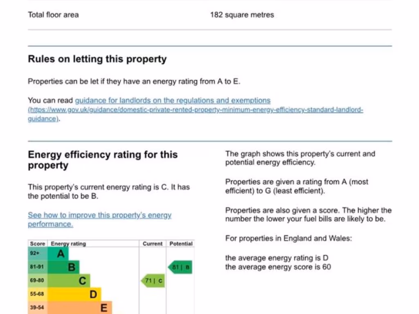Click the 182 square metres value
This screenshot has height=314, width=419.
(242, 15)
